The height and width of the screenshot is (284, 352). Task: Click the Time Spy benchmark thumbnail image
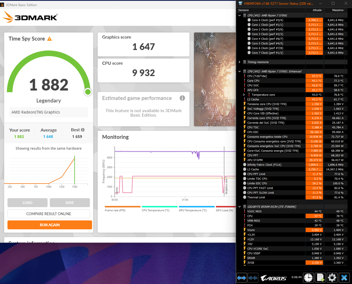(x=215, y=80)
